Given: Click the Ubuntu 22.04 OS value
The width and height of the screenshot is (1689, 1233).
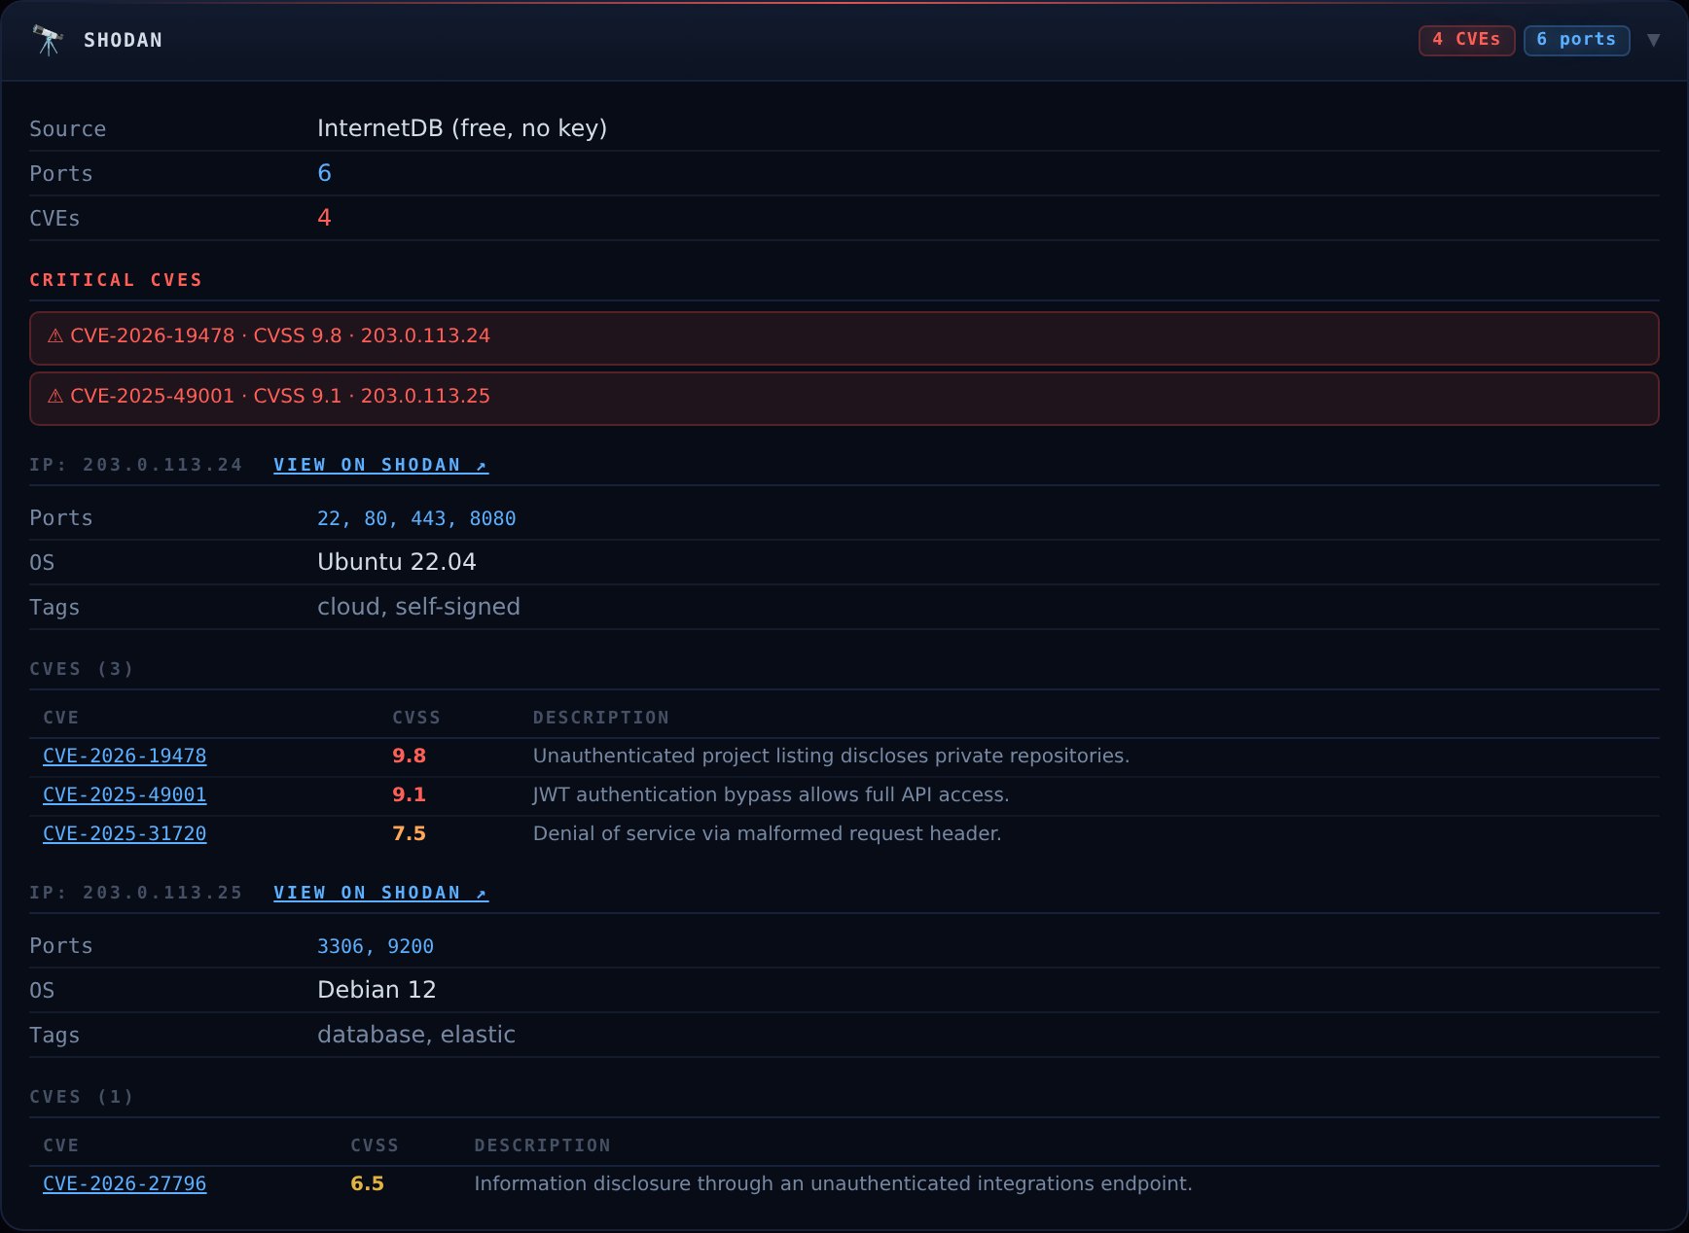Looking at the screenshot, I should point(397,562).
